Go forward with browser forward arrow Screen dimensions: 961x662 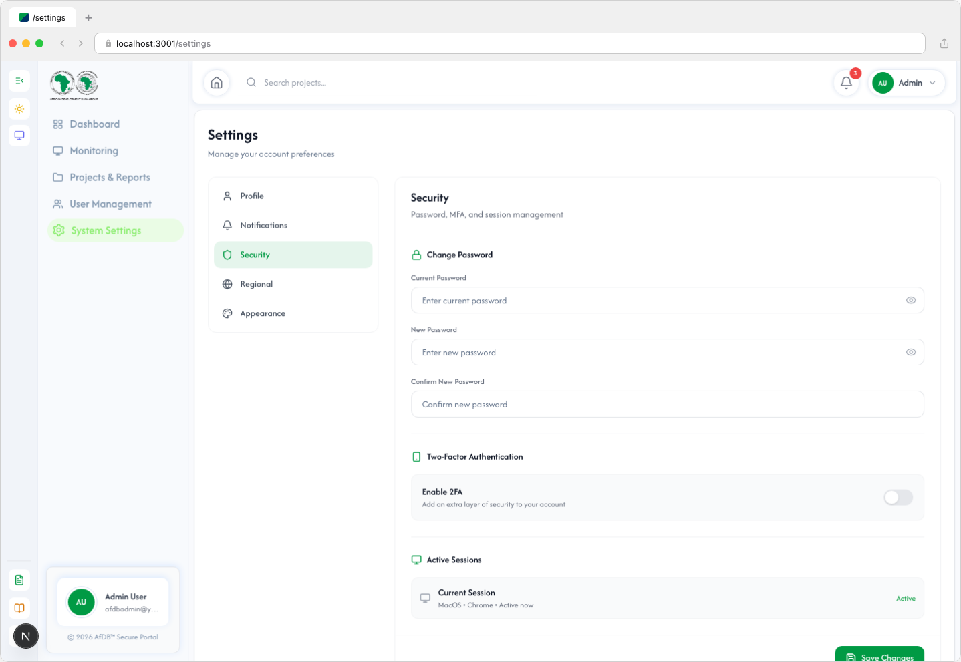(x=81, y=43)
